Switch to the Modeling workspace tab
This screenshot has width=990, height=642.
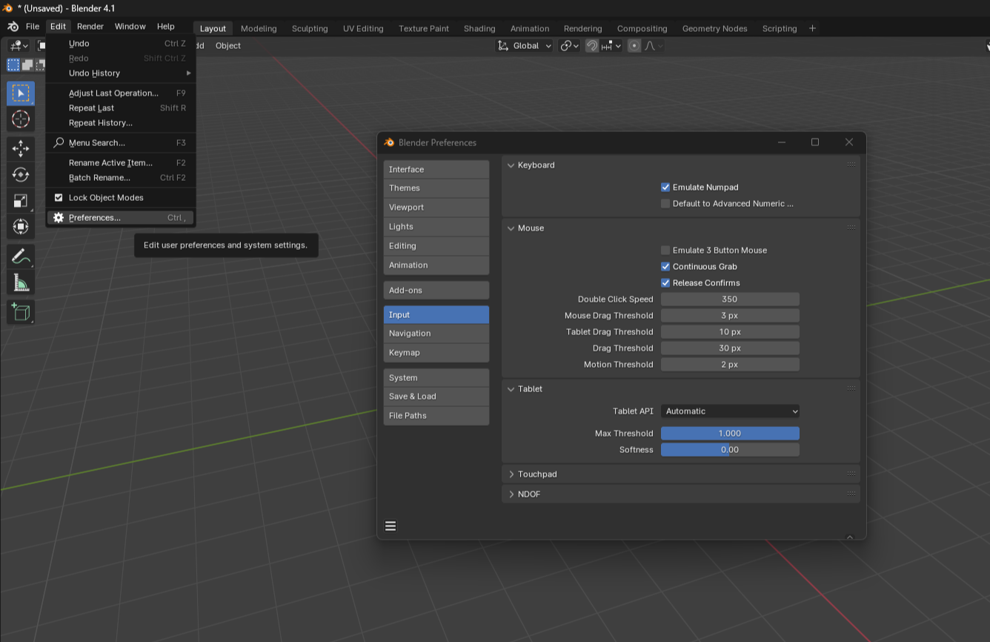click(259, 28)
